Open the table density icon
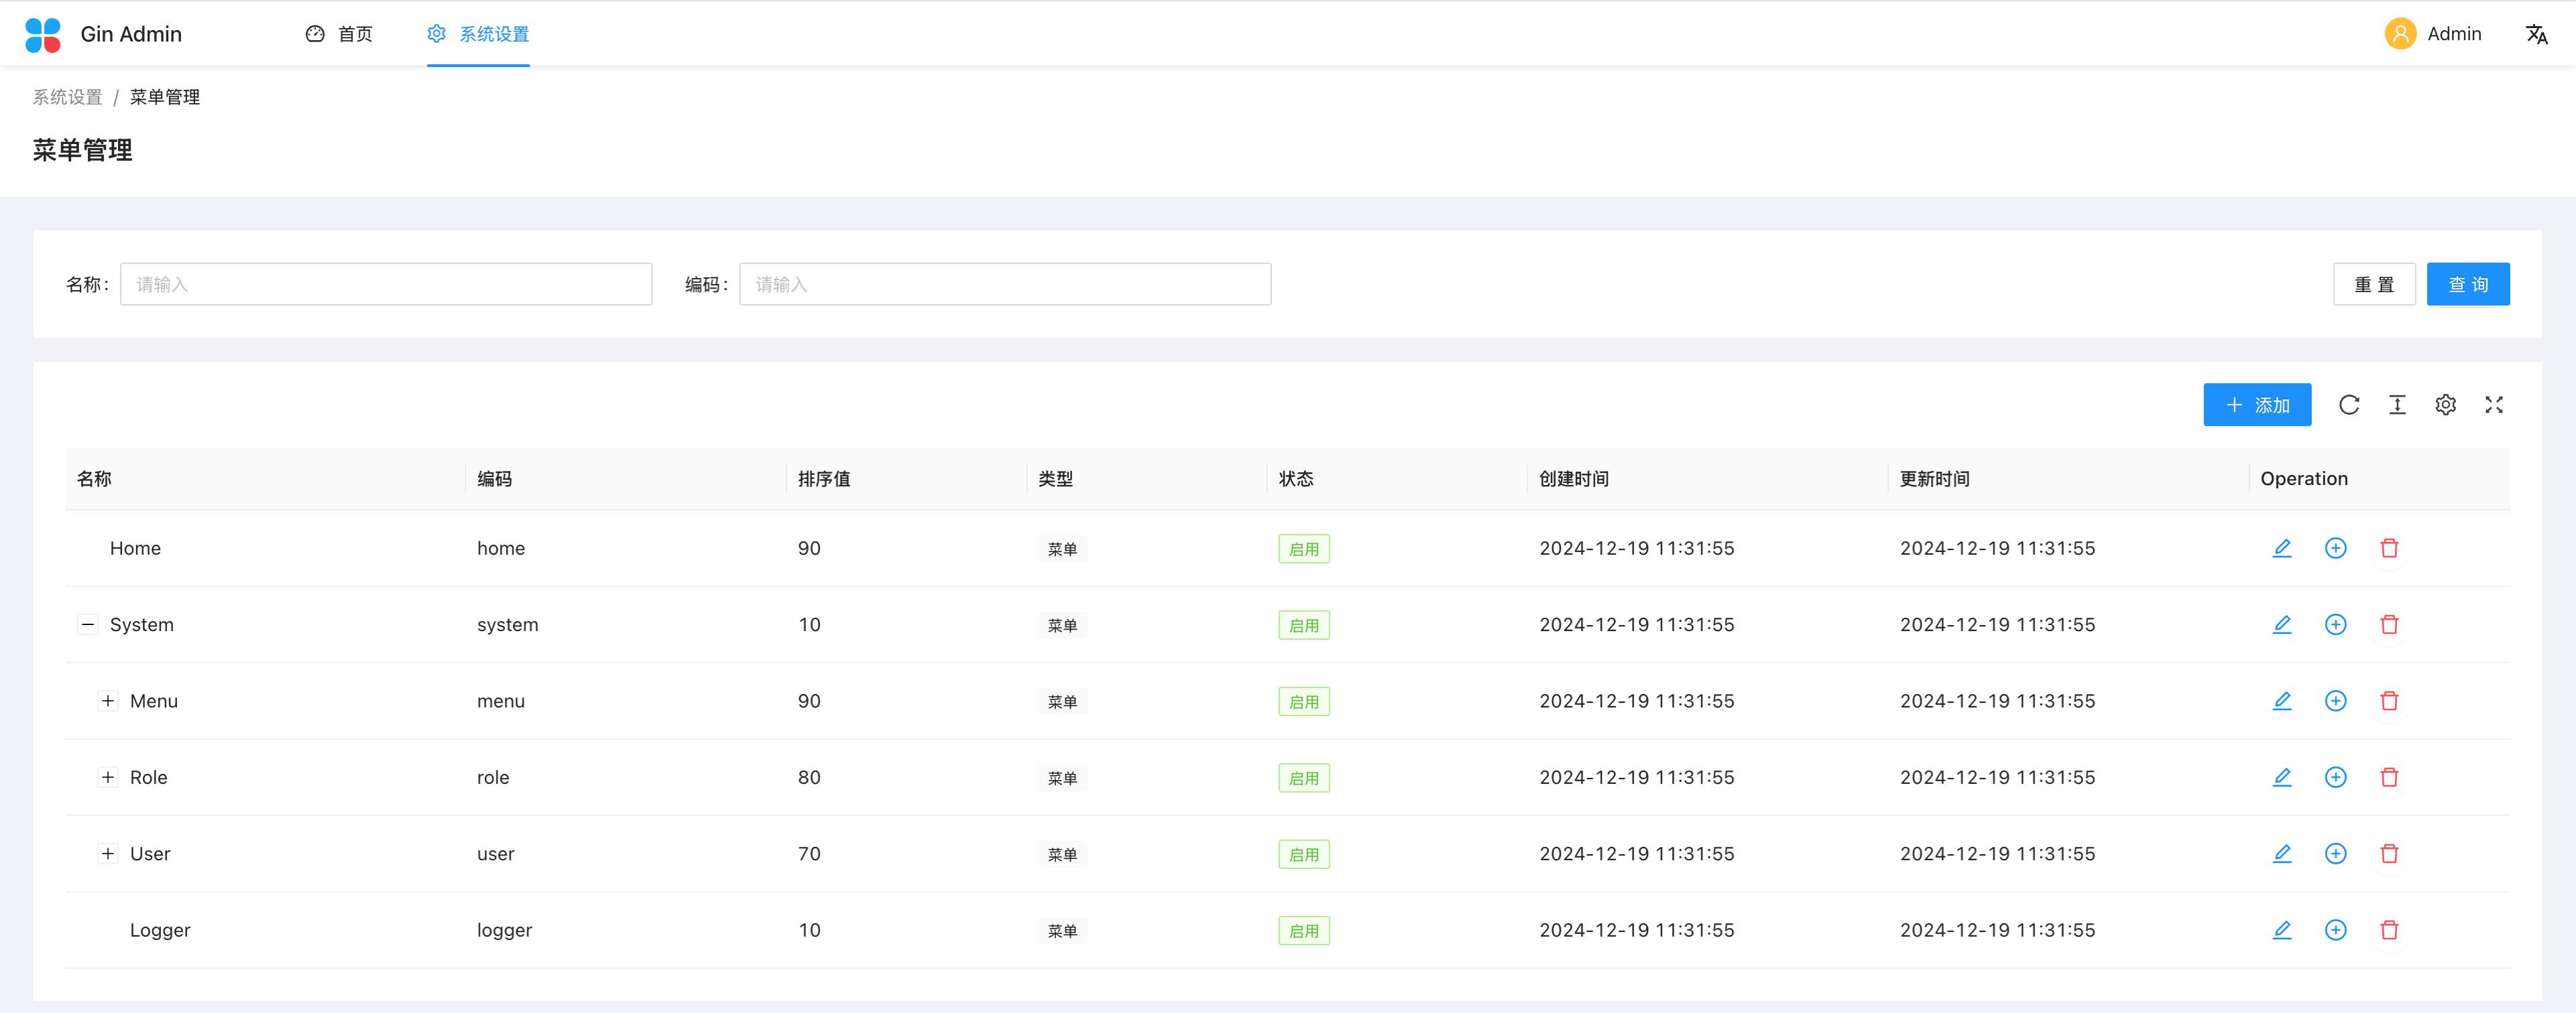Screen dimensions: 2576x1013 click(x=2397, y=405)
